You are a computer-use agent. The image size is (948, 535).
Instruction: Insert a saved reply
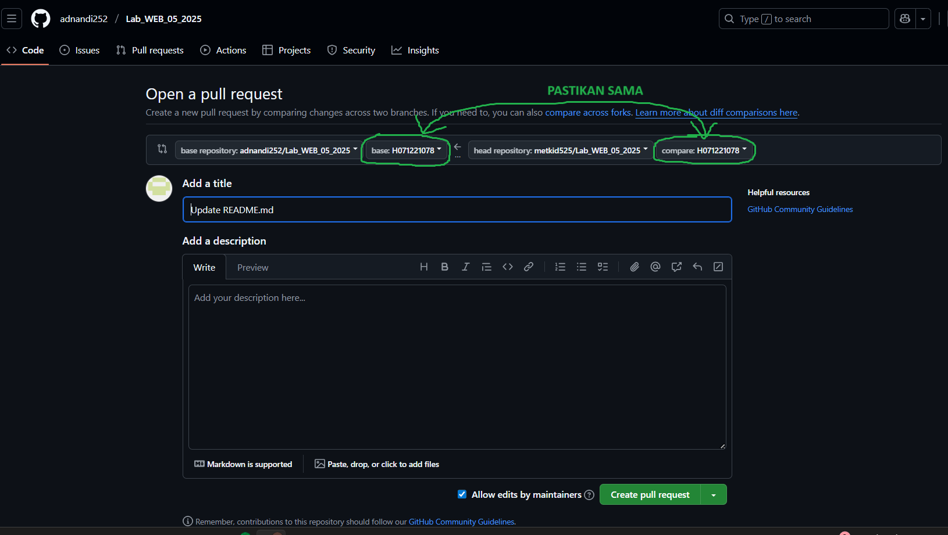[x=697, y=267]
